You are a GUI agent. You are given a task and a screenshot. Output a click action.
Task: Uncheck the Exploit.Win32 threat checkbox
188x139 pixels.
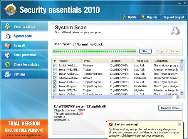(55, 65)
